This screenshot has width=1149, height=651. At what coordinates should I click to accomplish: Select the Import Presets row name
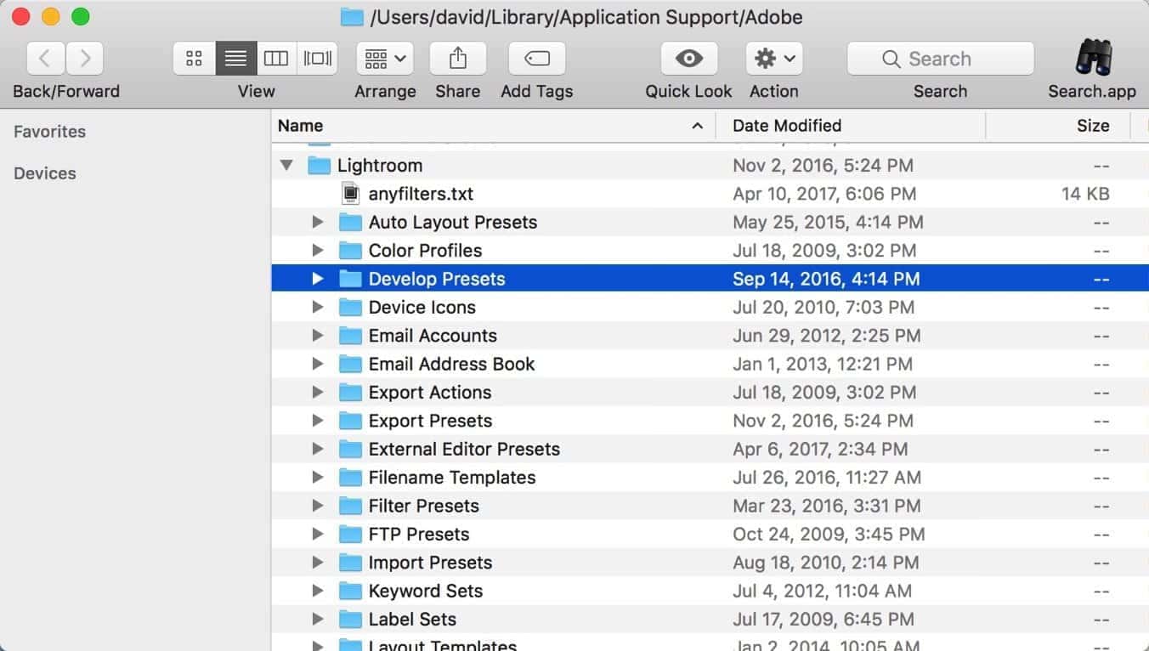[x=430, y=563]
